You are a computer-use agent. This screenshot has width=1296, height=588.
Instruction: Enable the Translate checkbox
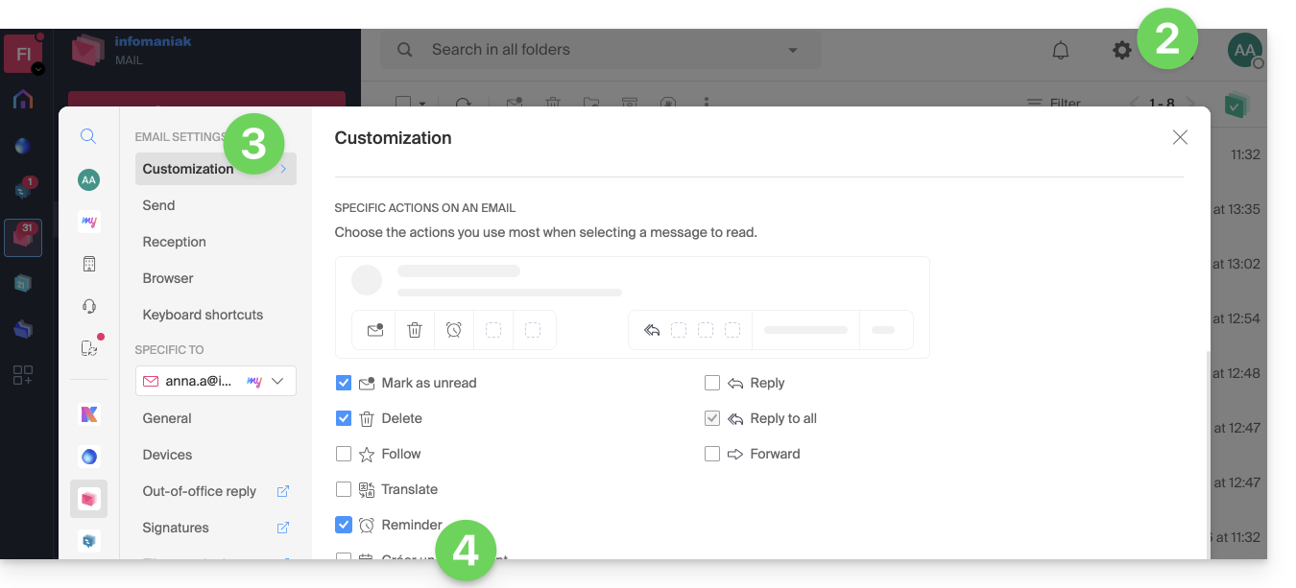[344, 489]
